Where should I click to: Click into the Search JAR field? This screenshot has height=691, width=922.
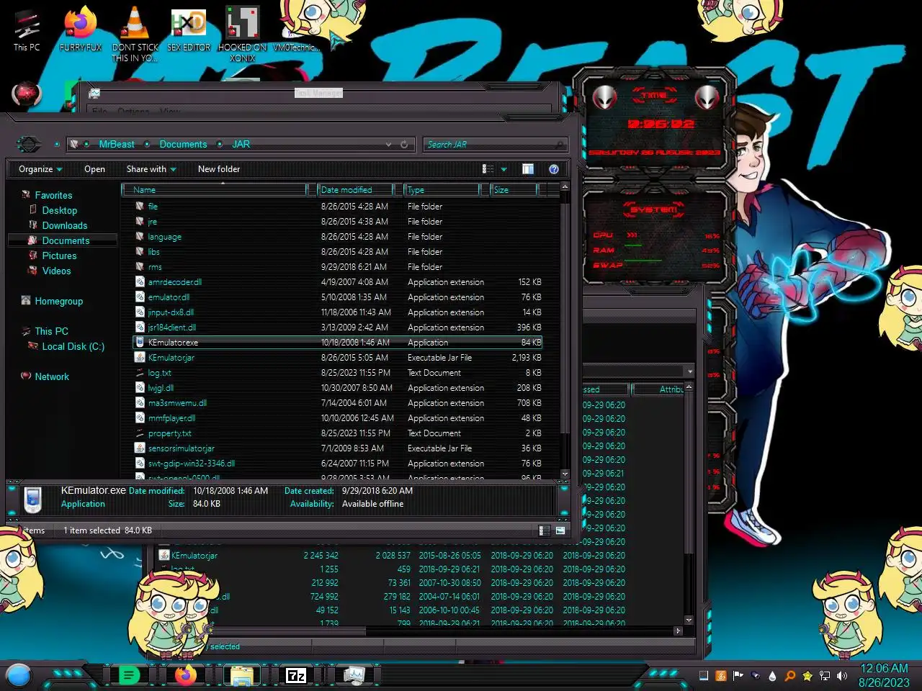coord(494,145)
